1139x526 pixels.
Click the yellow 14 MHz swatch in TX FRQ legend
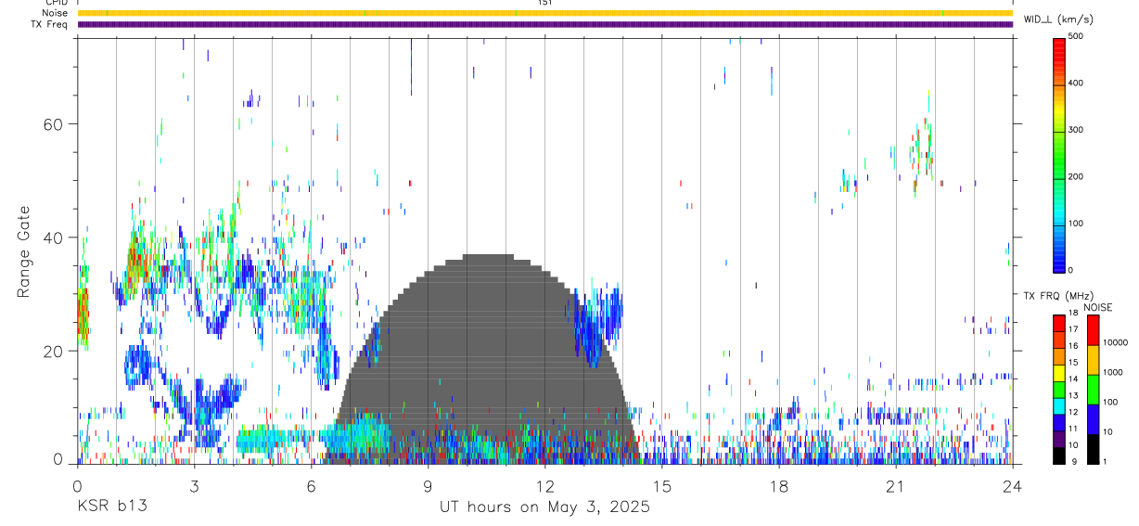(1058, 373)
